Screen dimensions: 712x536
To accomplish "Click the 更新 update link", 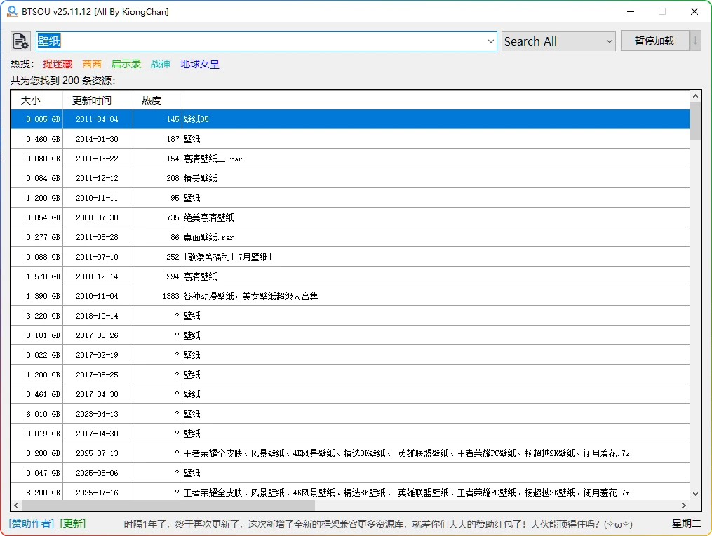I will (72, 523).
